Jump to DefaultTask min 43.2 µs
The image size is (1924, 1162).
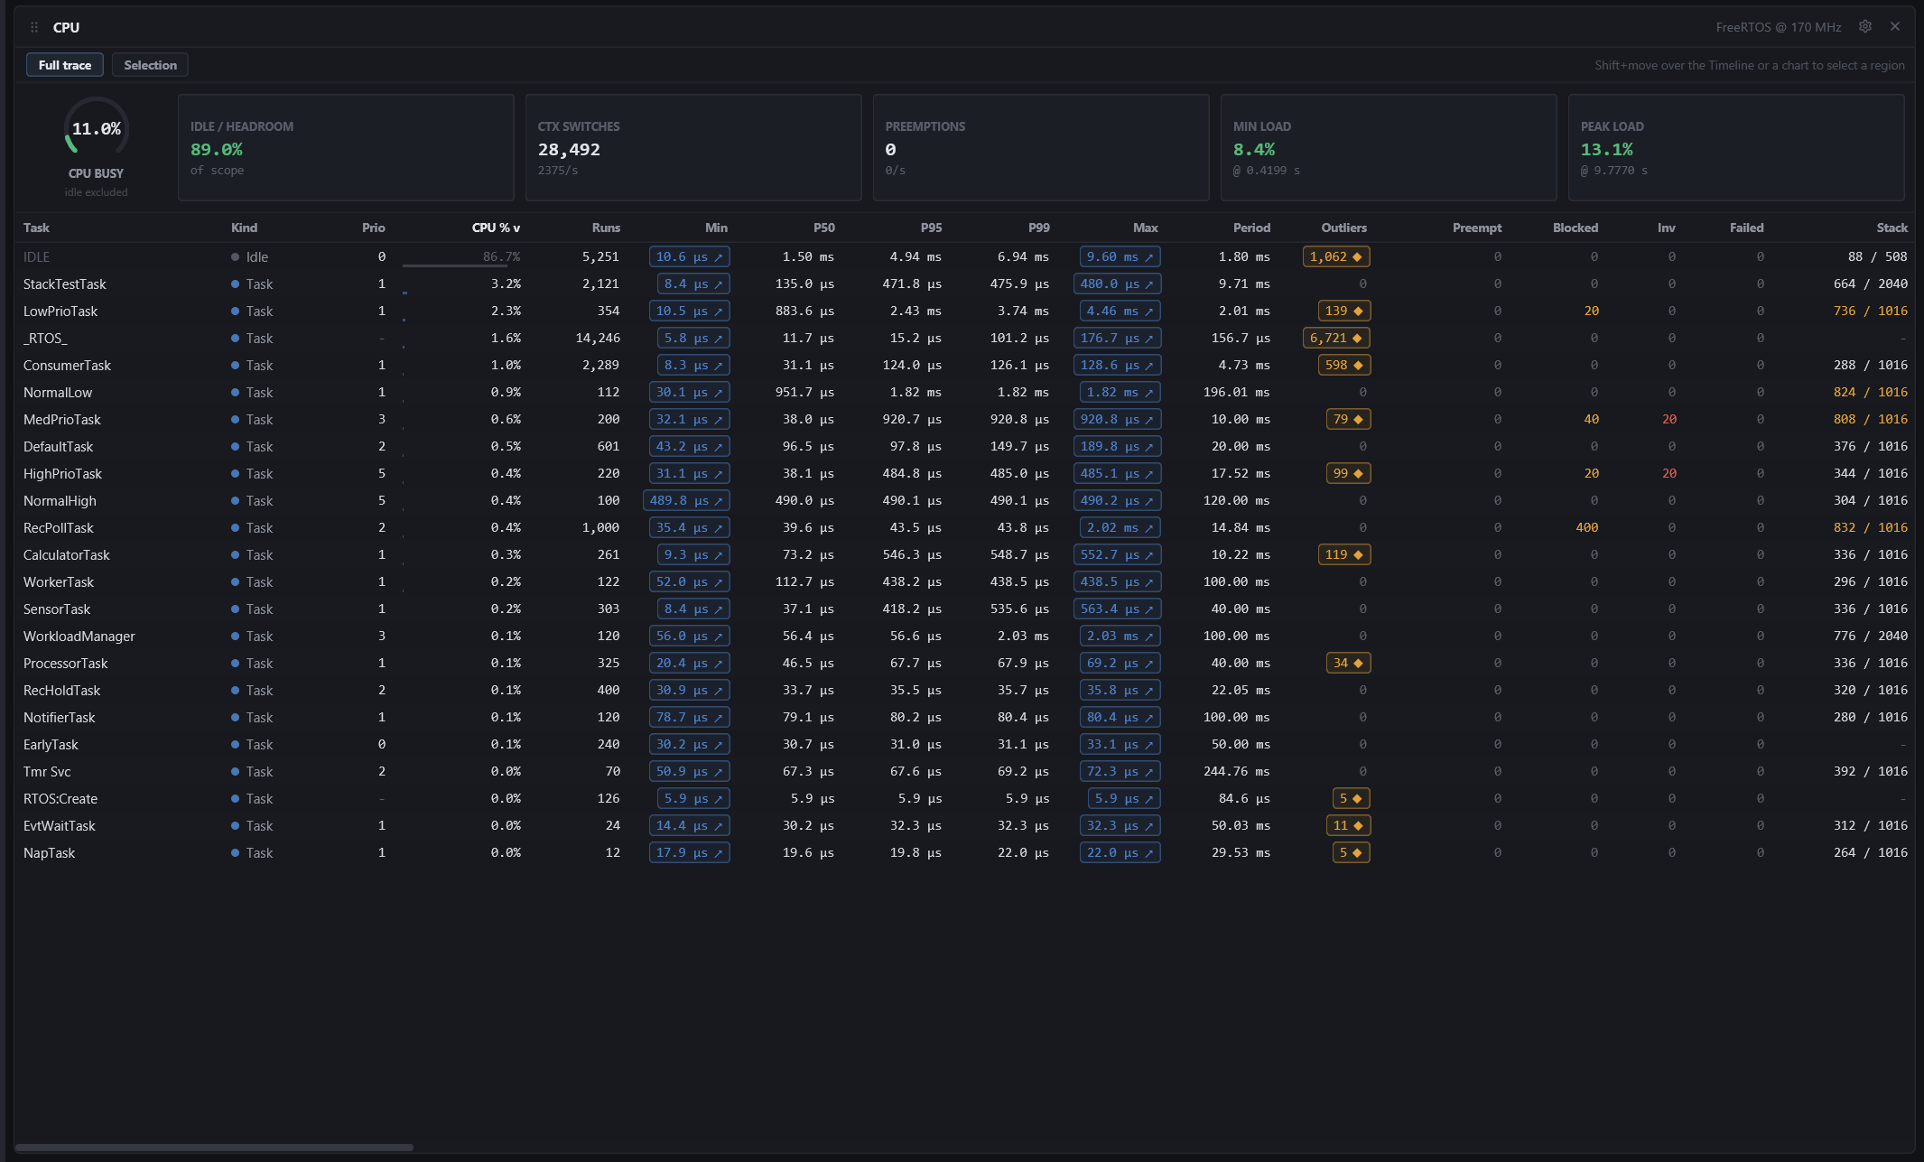pyautogui.click(x=690, y=446)
